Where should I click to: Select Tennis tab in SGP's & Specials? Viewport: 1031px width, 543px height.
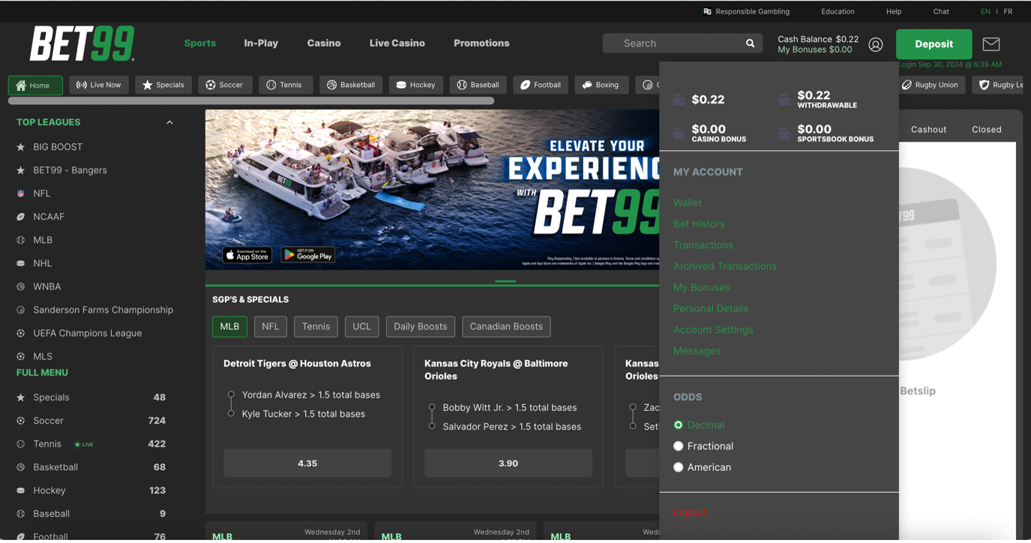click(x=316, y=326)
